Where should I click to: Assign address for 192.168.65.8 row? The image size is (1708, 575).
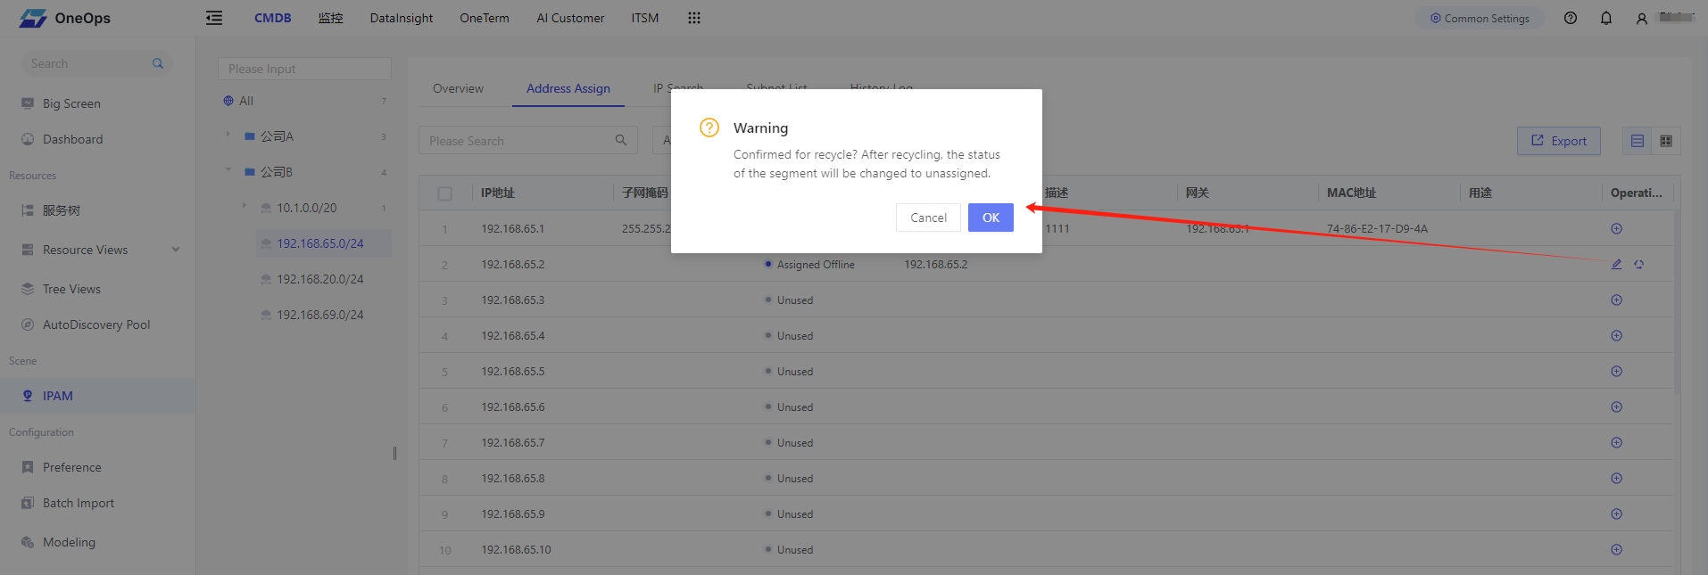1616,479
